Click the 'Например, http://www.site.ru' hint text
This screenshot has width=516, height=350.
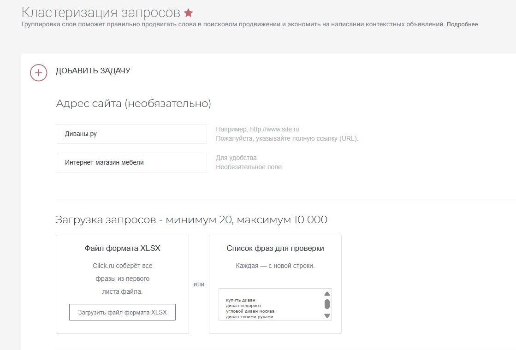[258, 129]
